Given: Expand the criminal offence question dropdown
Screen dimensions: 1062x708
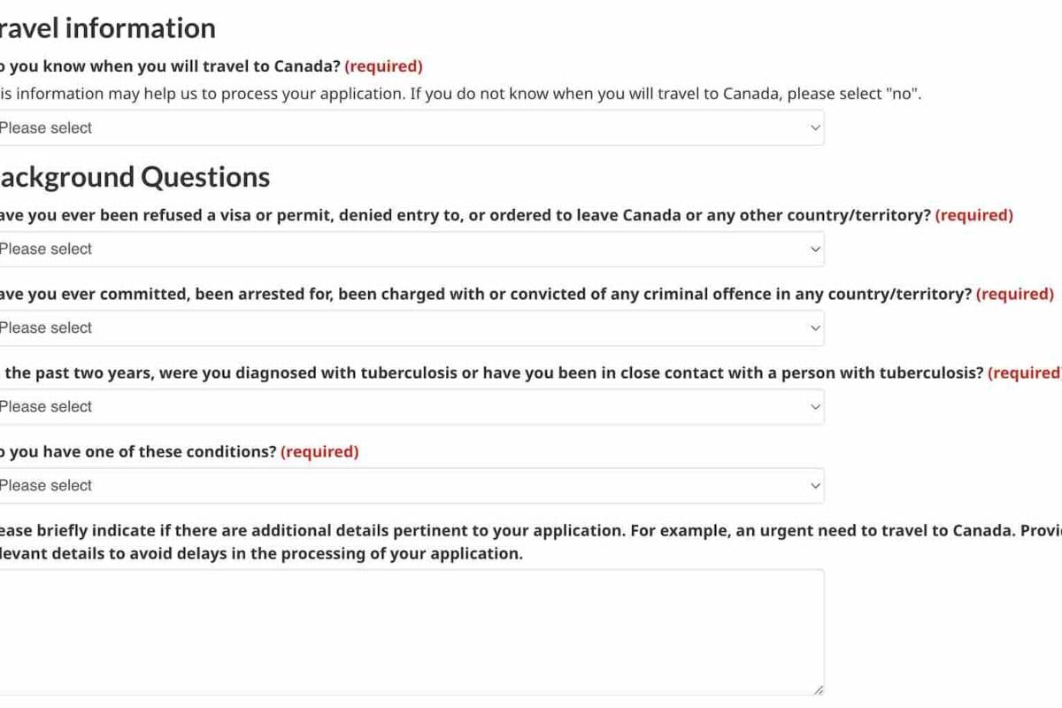Looking at the screenshot, I should pyautogui.click(x=407, y=327).
